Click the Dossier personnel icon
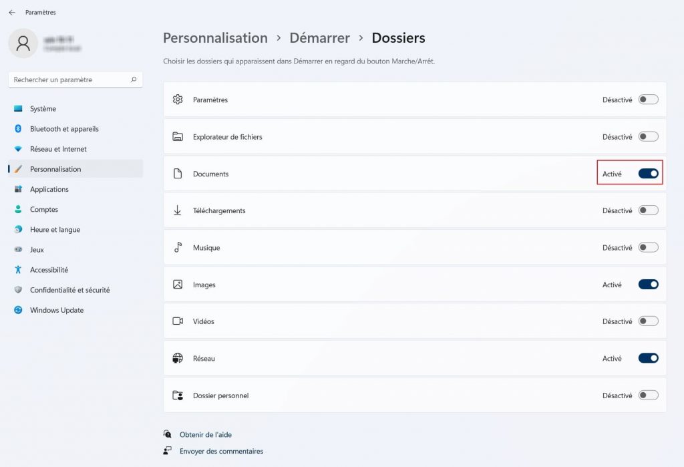Image resolution: width=684 pixels, height=467 pixels. (x=178, y=395)
